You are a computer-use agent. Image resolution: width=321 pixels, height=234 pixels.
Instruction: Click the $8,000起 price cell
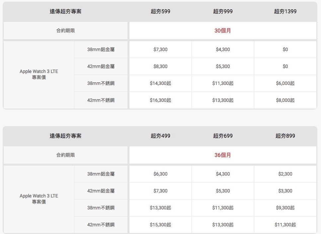coord(285,100)
